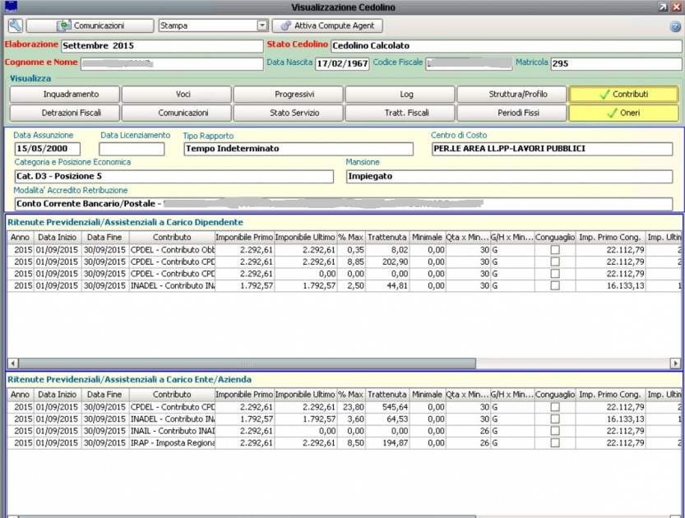
Task: Show the Progressivi view
Action: pyautogui.click(x=289, y=95)
